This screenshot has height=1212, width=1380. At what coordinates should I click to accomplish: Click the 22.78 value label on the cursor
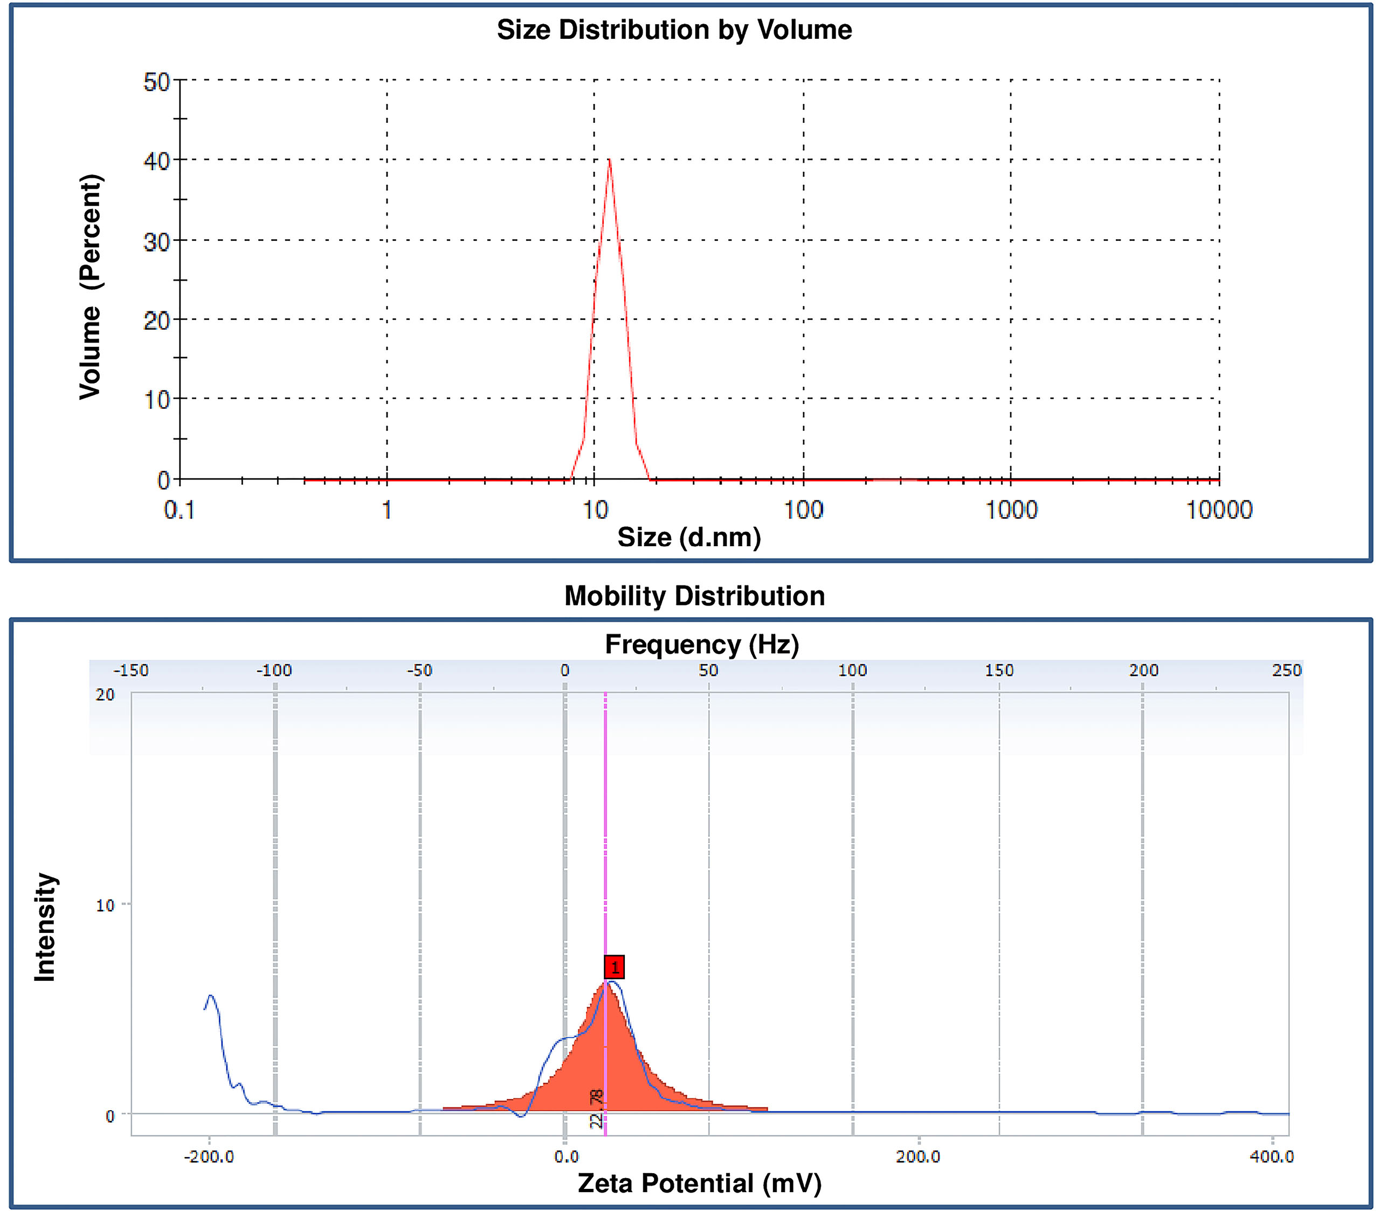[x=596, y=1110]
